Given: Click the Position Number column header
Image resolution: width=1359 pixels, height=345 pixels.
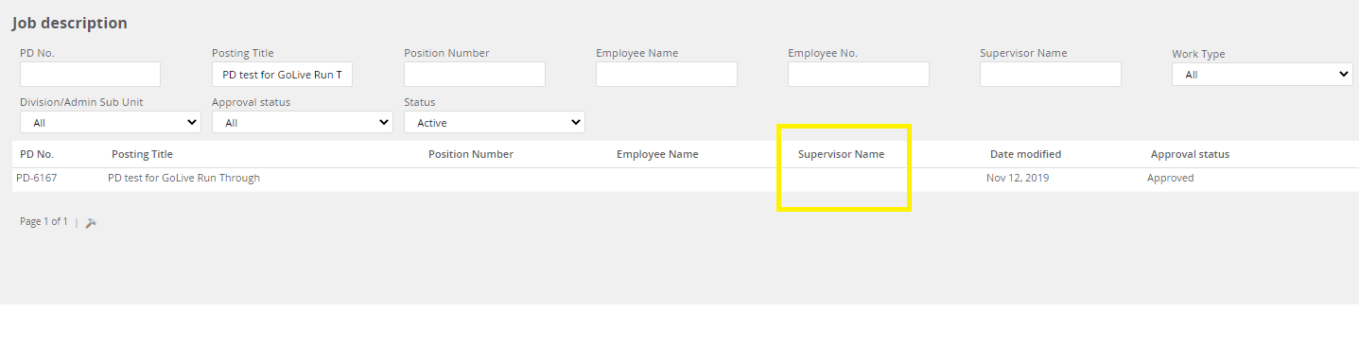Looking at the screenshot, I should click(x=471, y=154).
